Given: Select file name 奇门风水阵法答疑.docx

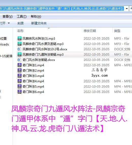Looking at the screenshot, I should point(39,60).
